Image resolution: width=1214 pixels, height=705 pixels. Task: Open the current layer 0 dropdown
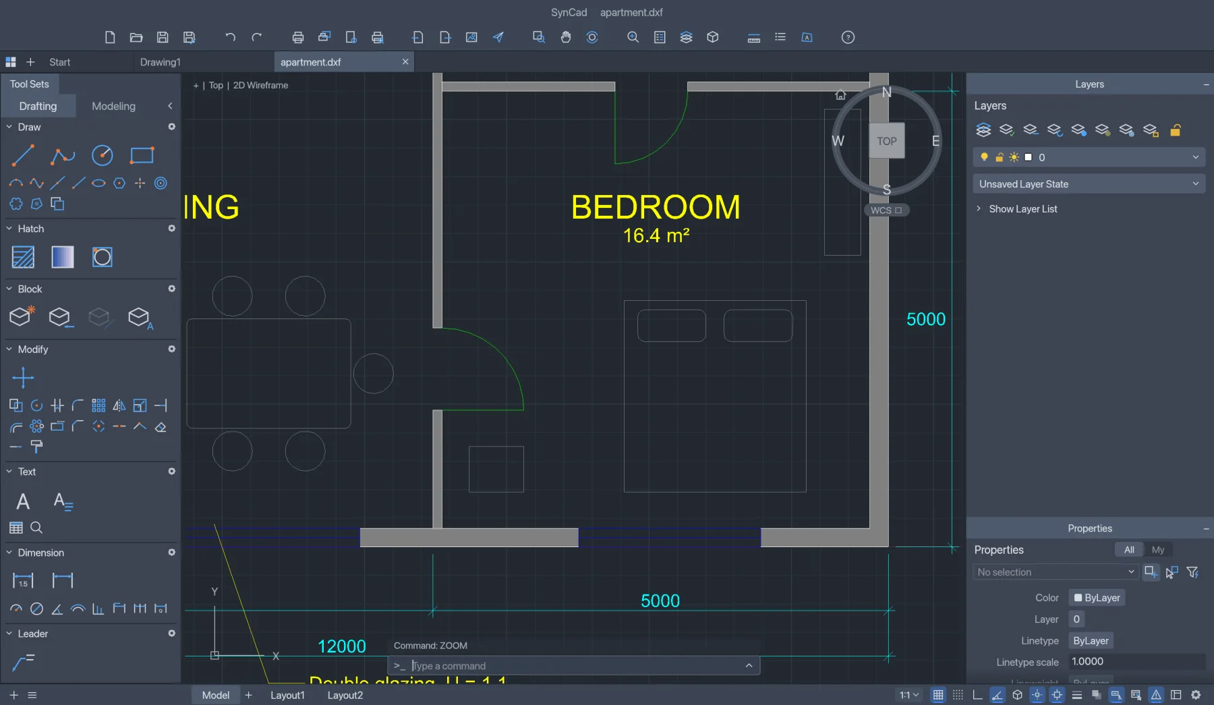tap(1089, 157)
